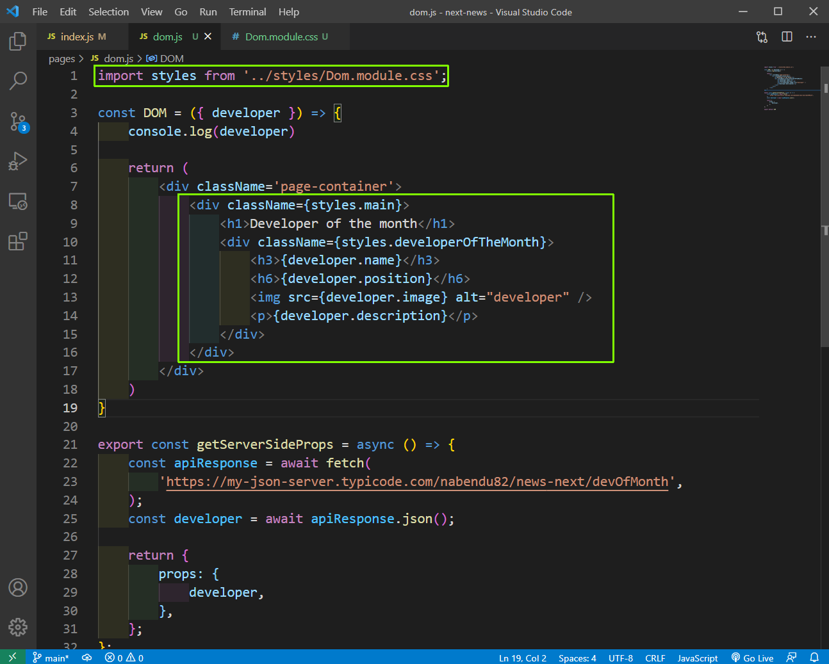Click the typicode API URL link
Screen dimensions: 829x664
(417, 482)
